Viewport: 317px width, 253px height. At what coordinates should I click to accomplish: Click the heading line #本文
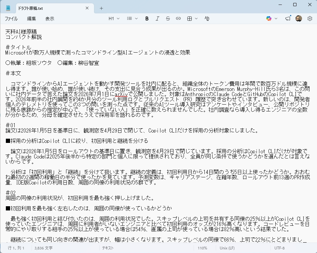click(13, 73)
